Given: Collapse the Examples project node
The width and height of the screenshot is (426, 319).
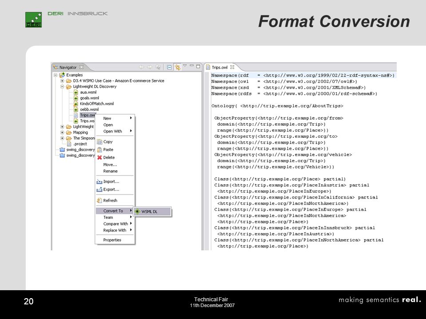Looking at the screenshot, I should click(55, 75).
